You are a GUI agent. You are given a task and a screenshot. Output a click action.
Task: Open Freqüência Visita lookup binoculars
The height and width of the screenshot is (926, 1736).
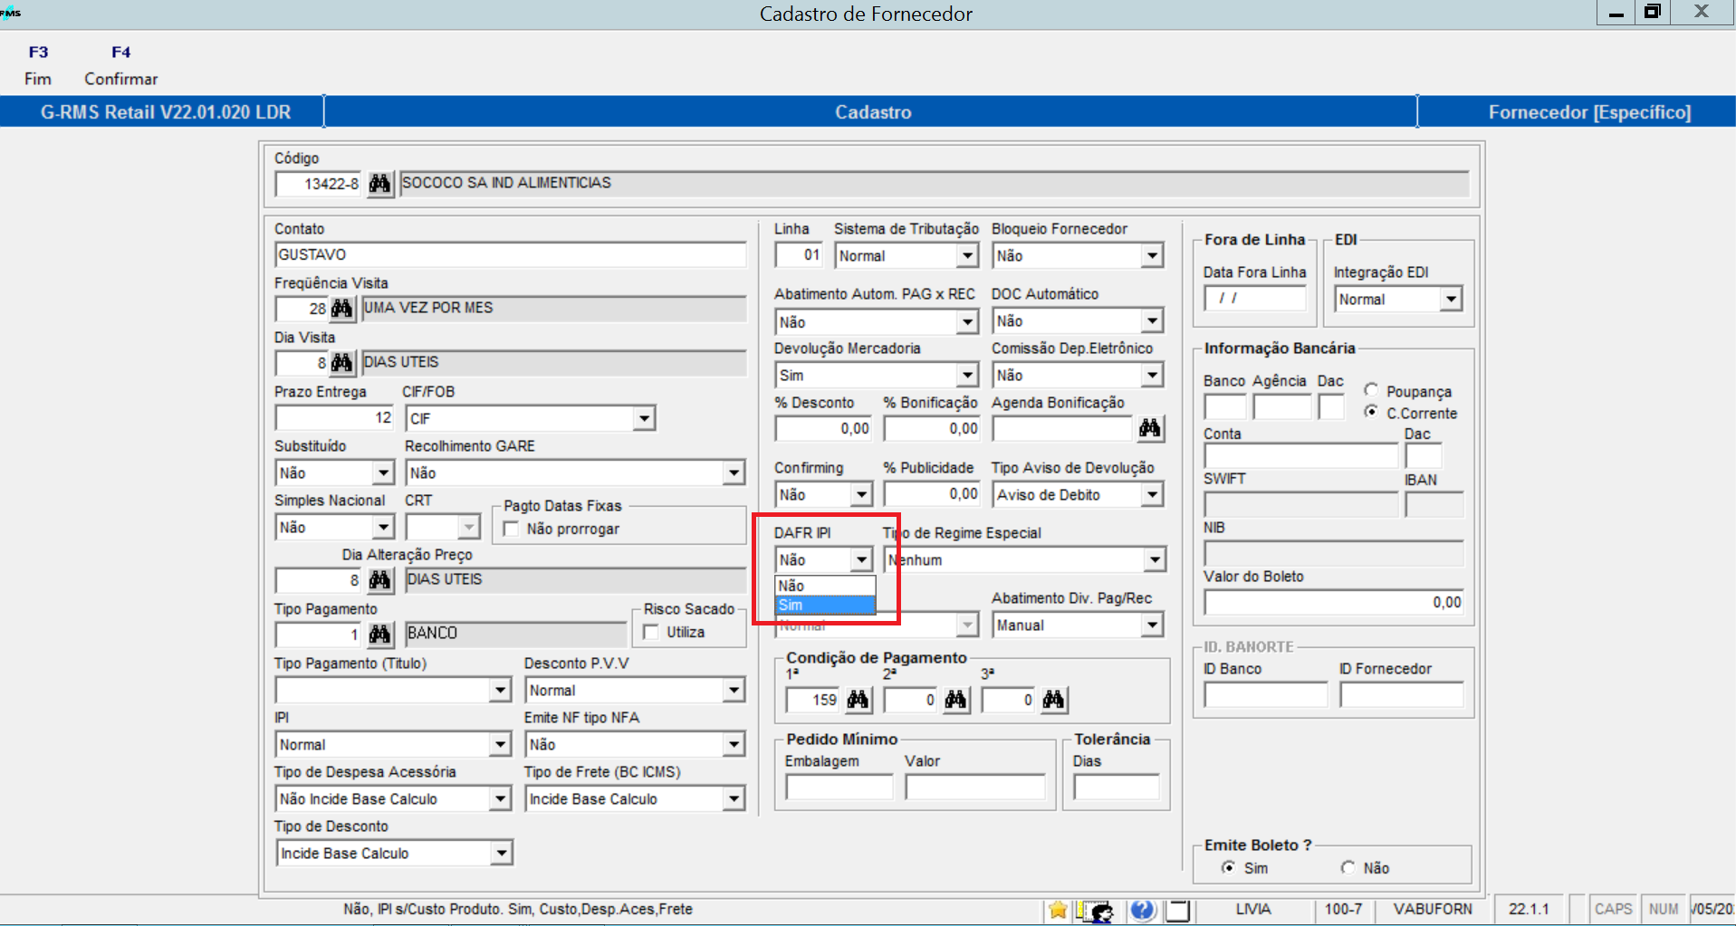341,309
